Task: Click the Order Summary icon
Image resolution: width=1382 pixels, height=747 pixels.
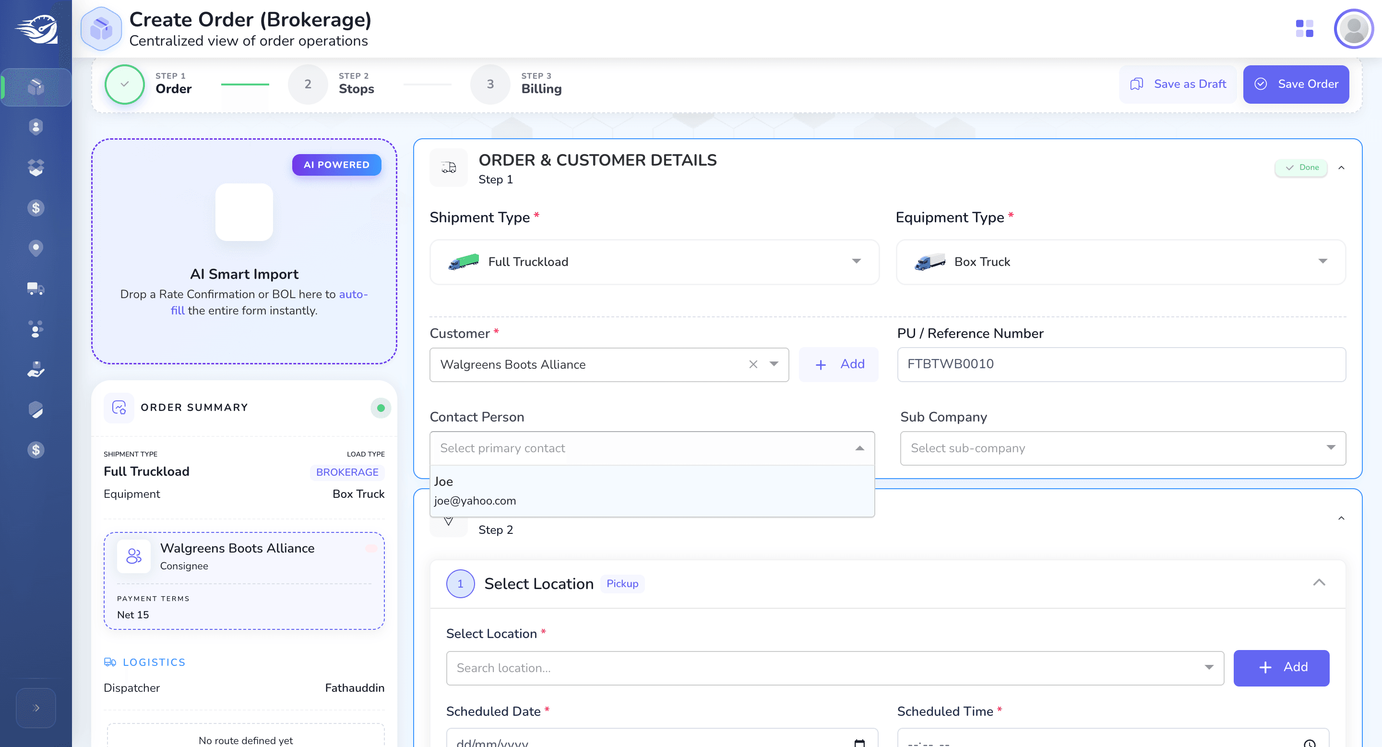Action: coord(119,408)
